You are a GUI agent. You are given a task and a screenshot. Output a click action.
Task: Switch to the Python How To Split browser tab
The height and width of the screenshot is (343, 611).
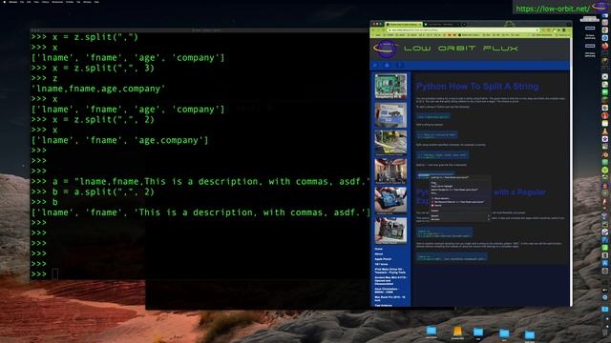pos(403,25)
